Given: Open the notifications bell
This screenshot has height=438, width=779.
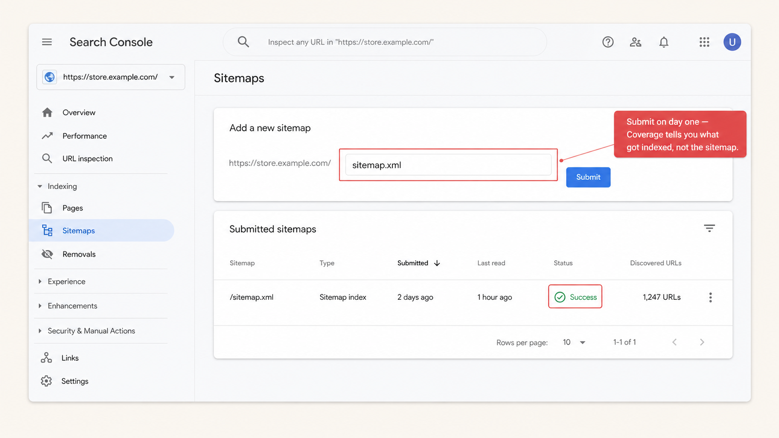Looking at the screenshot, I should tap(664, 42).
